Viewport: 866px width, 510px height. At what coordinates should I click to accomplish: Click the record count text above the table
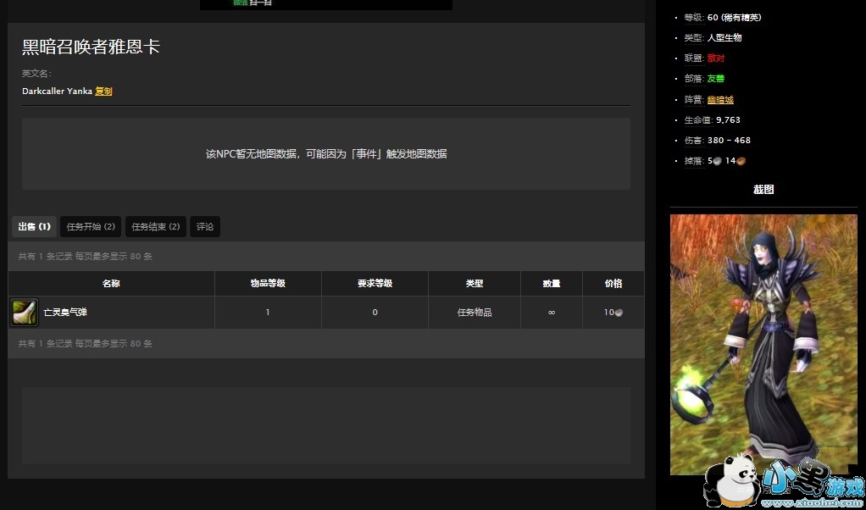[85, 257]
